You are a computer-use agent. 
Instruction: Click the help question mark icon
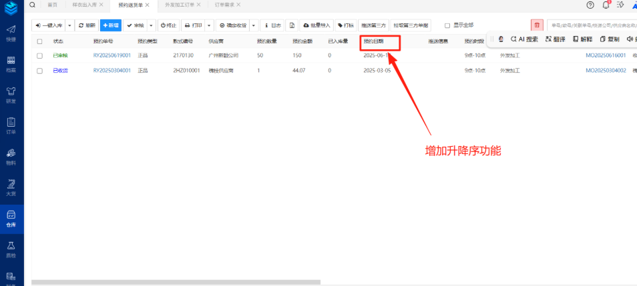pyautogui.click(x=590, y=5)
